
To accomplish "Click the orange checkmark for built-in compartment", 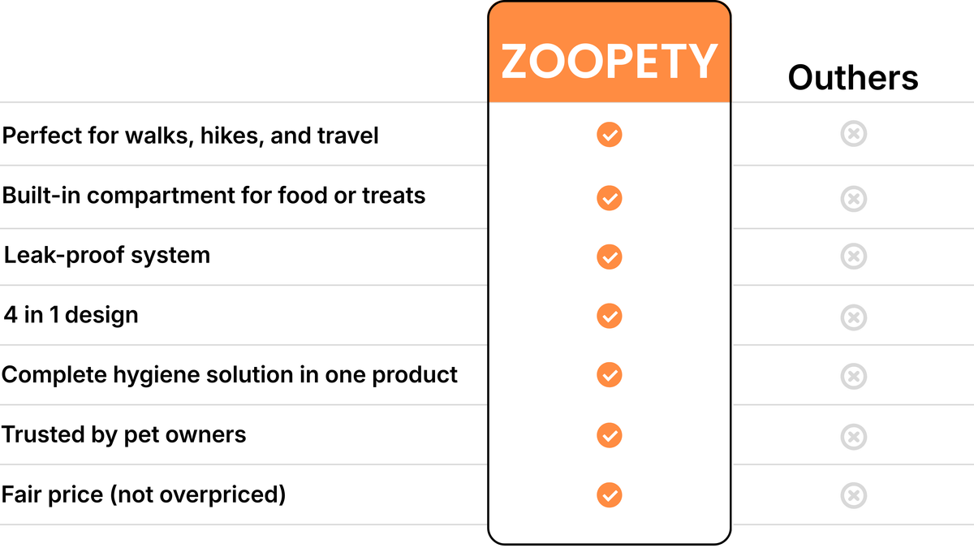I will coord(609,197).
